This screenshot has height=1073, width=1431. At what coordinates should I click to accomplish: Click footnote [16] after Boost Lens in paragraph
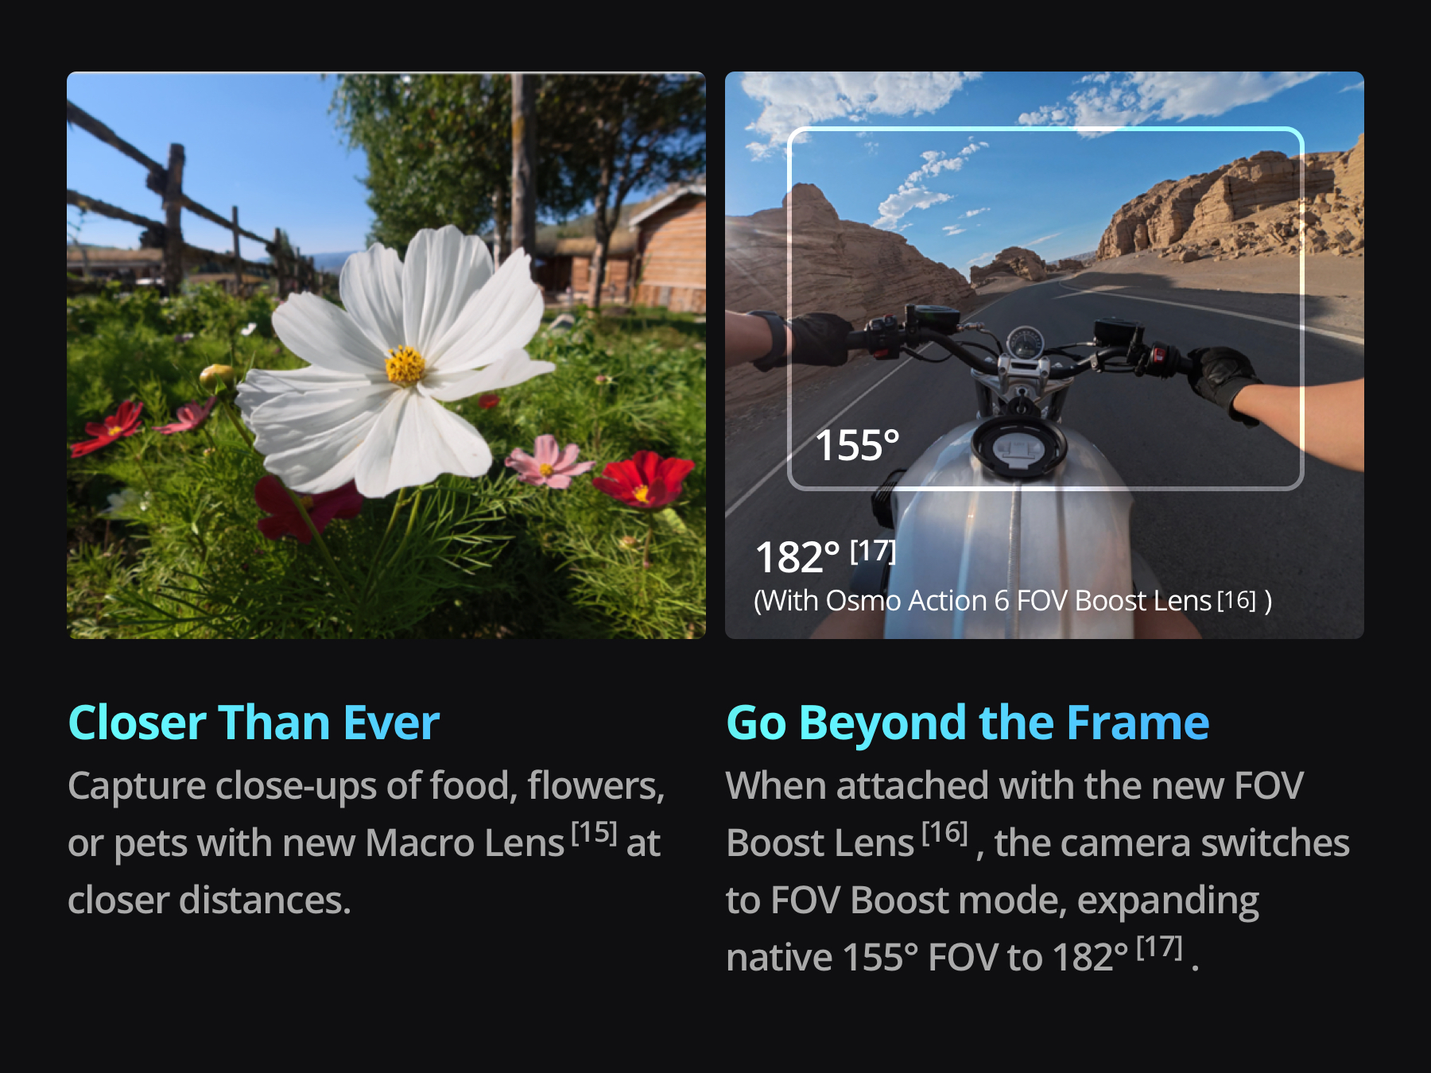(944, 833)
